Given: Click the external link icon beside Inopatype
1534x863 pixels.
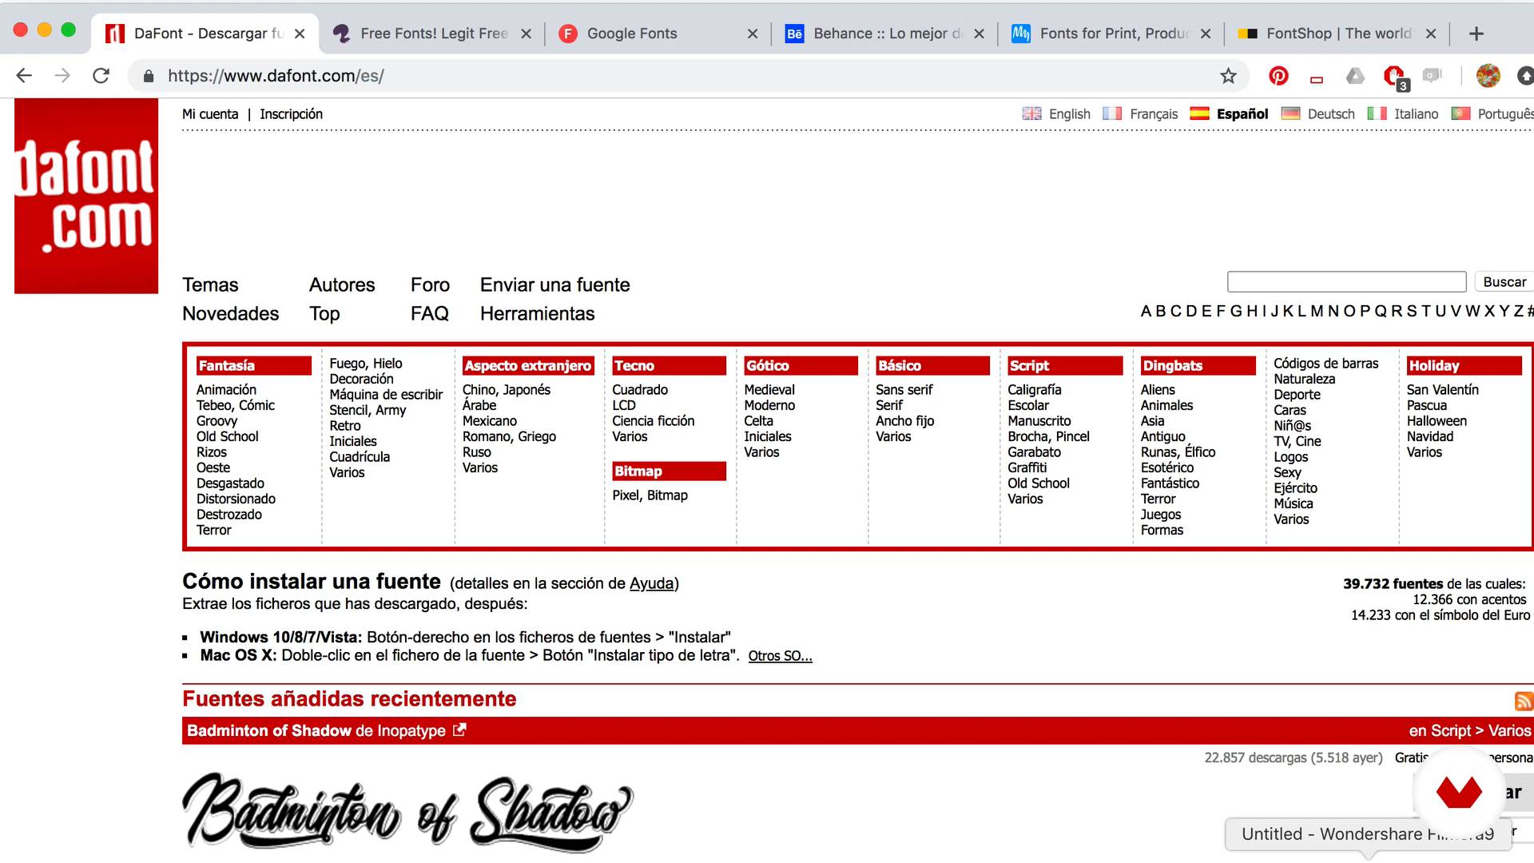Looking at the screenshot, I should 459,730.
